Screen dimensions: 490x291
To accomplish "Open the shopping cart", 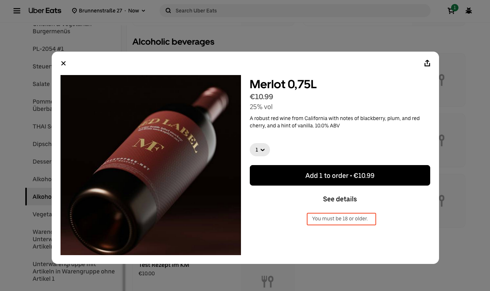I will [x=451, y=11].
